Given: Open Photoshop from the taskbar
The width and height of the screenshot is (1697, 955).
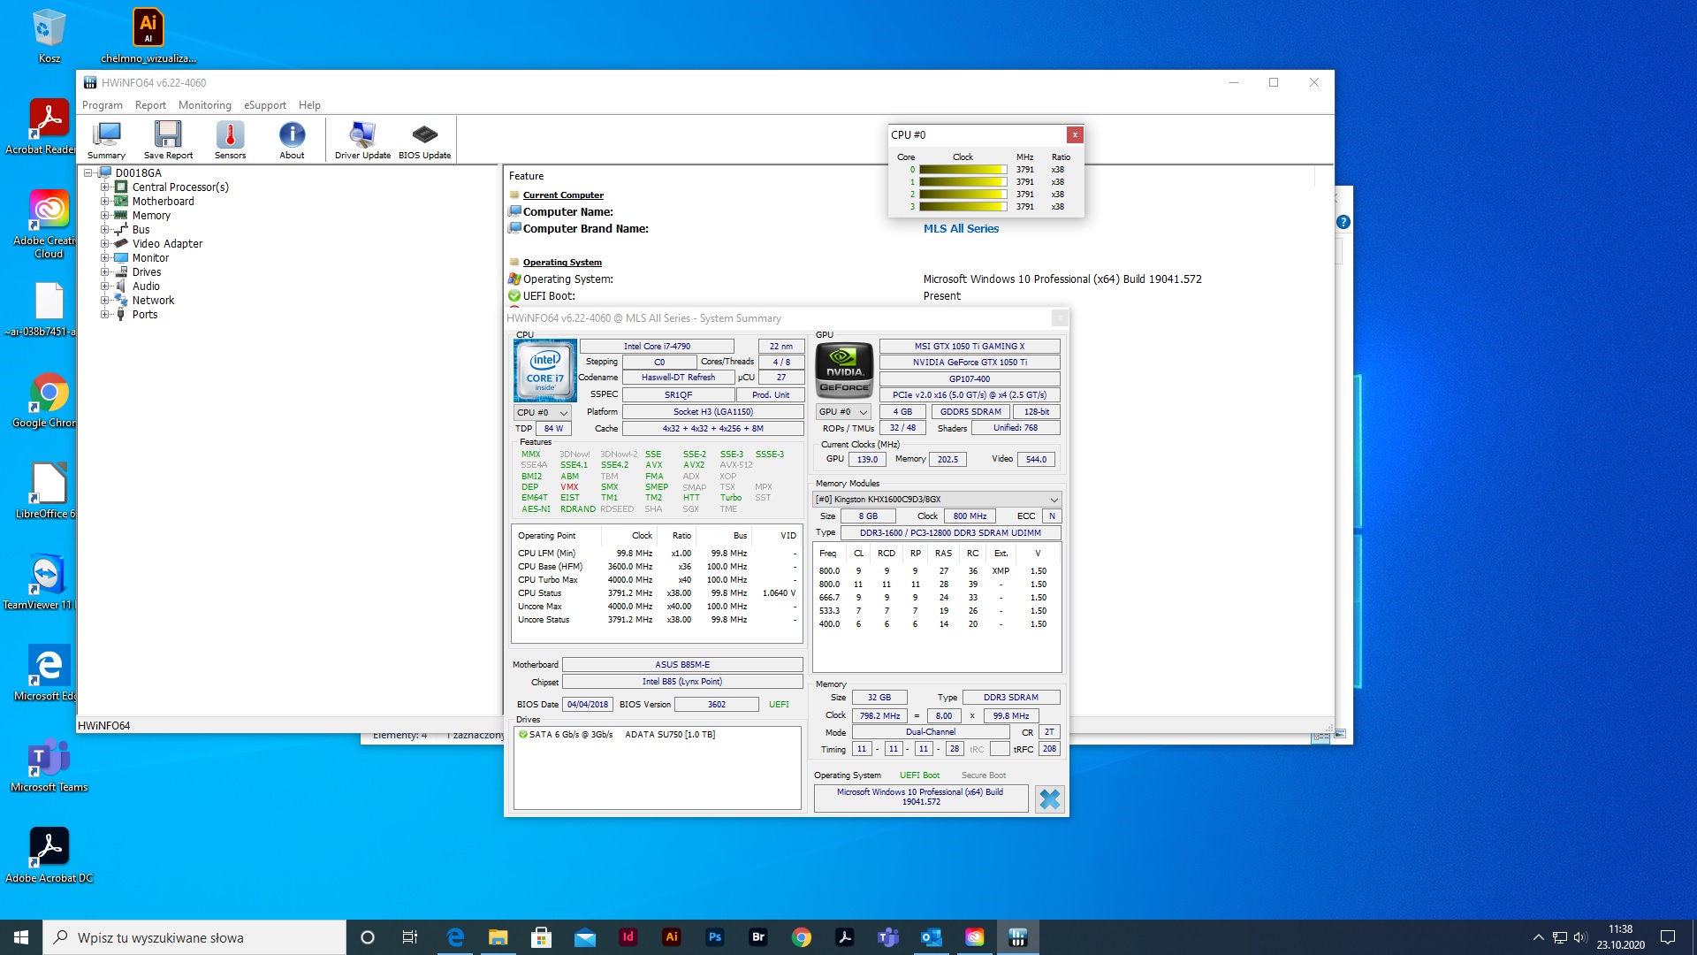Looking at the screenshot, I should pos(715,937).
